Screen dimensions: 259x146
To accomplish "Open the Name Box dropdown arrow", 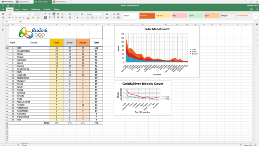I will tap(18, 22).
